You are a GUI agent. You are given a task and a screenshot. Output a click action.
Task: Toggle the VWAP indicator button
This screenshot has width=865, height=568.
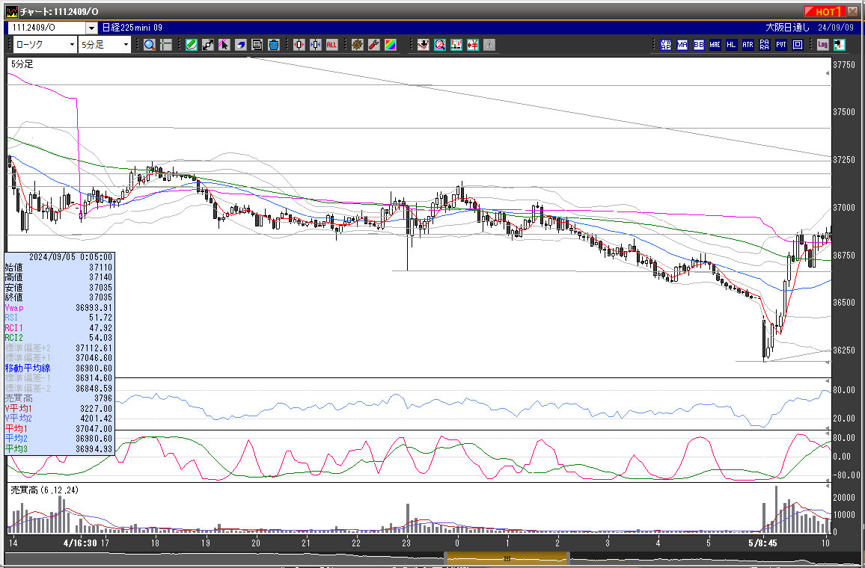[x=666, y=45]
